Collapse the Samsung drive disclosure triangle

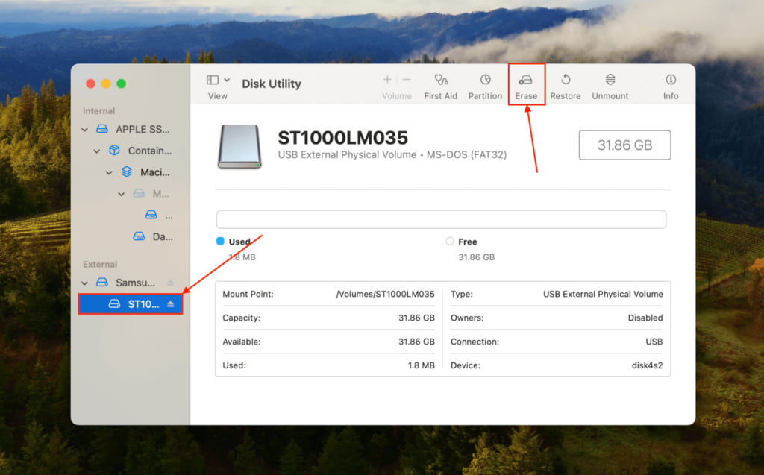[84, 283]
